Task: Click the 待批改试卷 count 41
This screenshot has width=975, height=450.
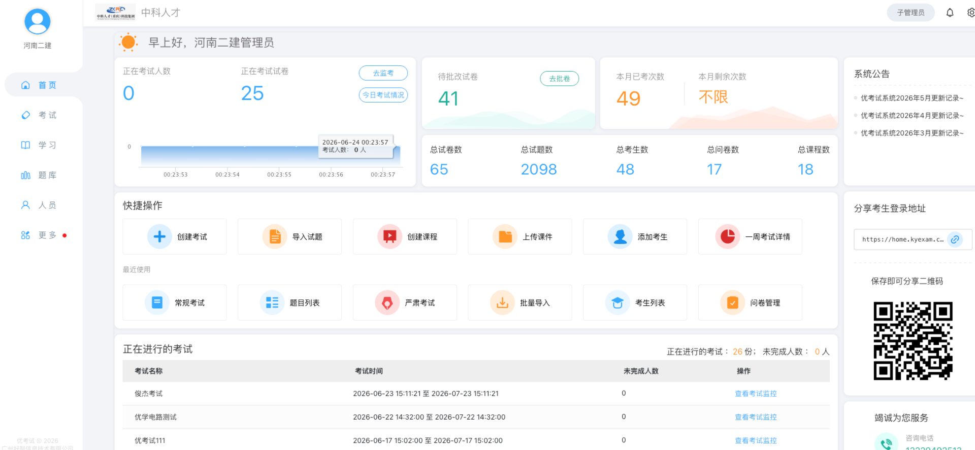Action: tap(448, 98)
